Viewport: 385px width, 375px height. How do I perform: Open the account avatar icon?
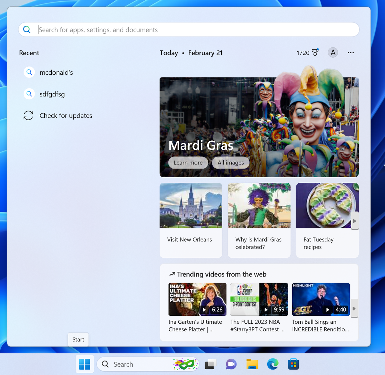[333, 52]
